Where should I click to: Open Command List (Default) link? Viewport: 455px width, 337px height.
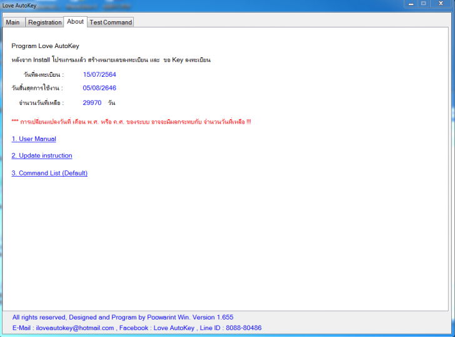[49, 173]
